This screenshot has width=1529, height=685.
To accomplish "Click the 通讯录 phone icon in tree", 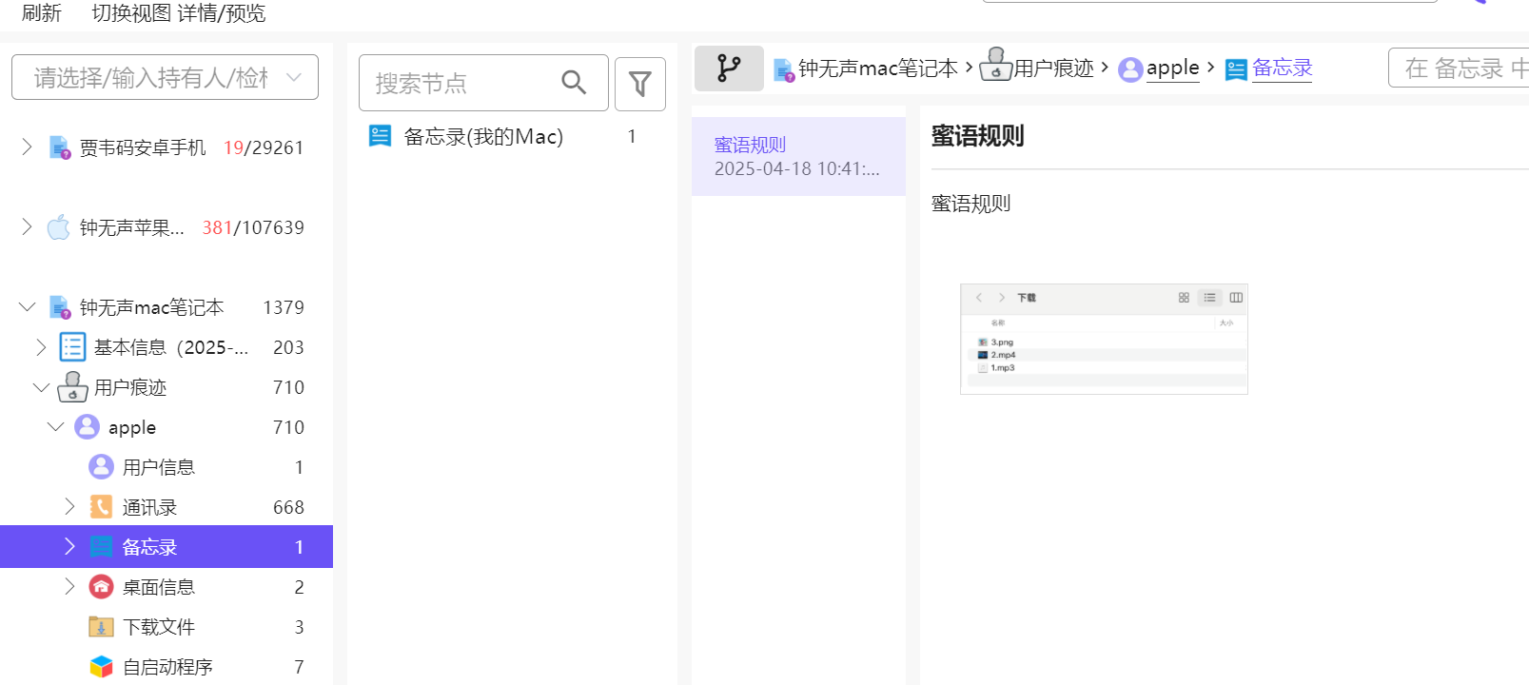I will pos(101,507).
